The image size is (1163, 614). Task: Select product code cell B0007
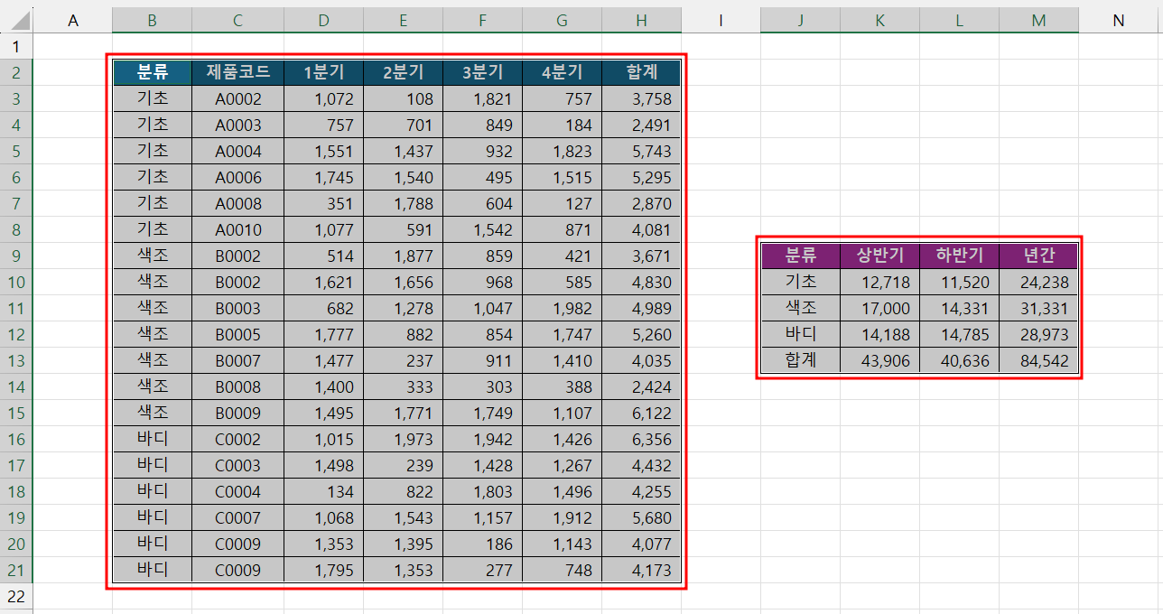click(x=238, y=361)
